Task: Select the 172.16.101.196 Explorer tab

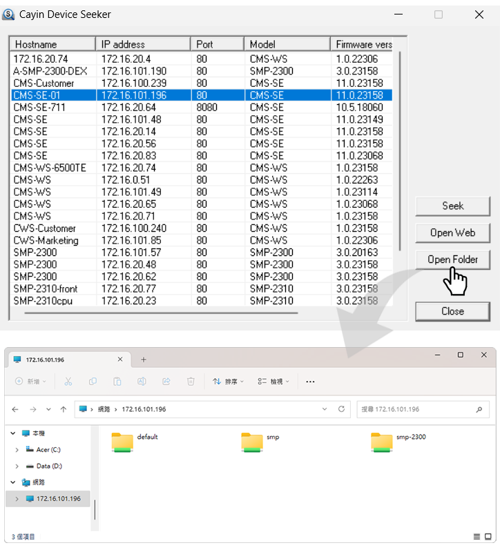Action: (69, 359)
